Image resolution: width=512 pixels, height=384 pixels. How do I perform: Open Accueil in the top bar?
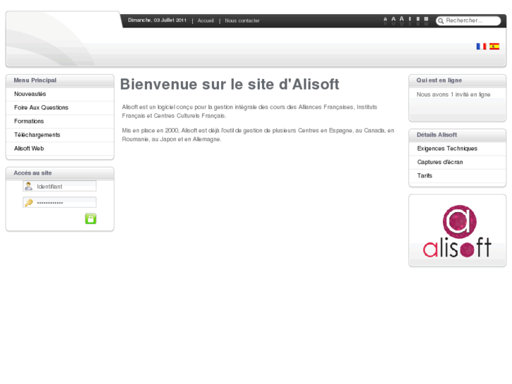tap(206, 20)
